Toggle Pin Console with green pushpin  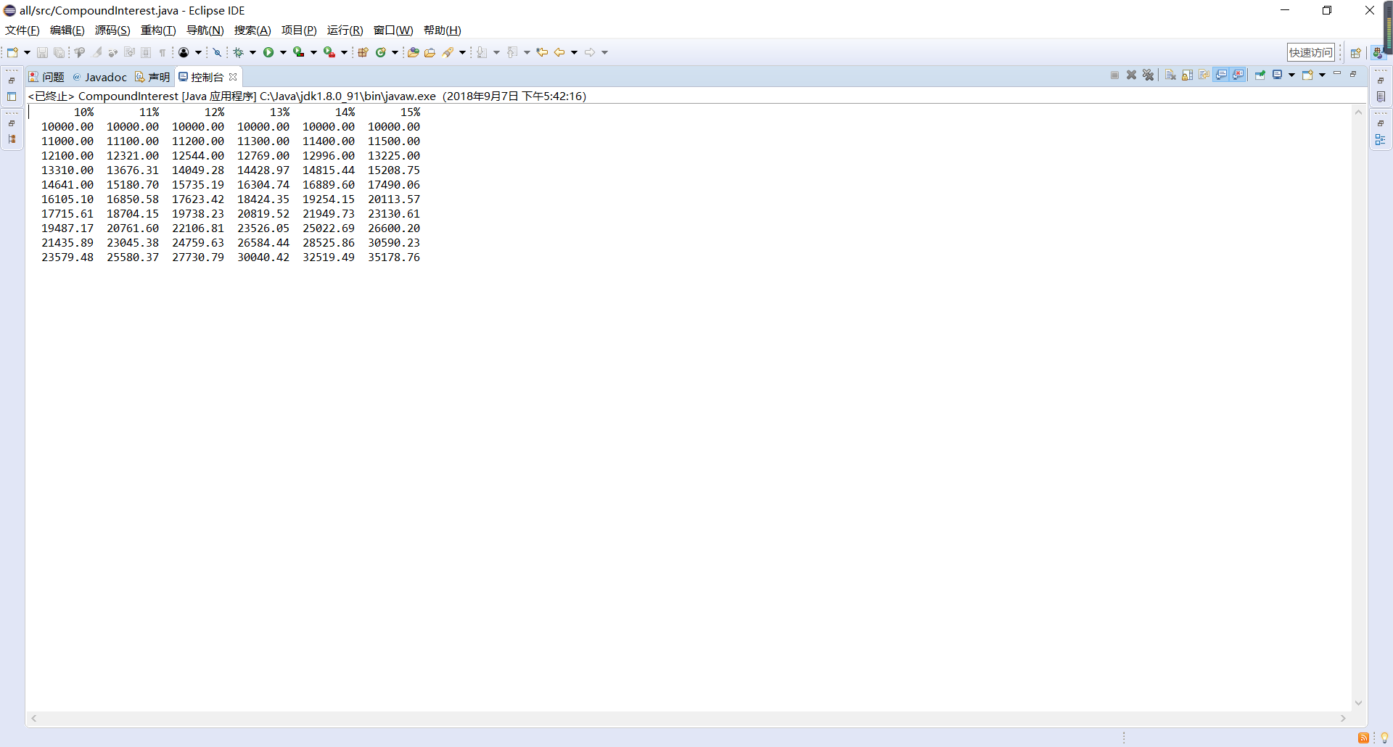coord(1260,75)
